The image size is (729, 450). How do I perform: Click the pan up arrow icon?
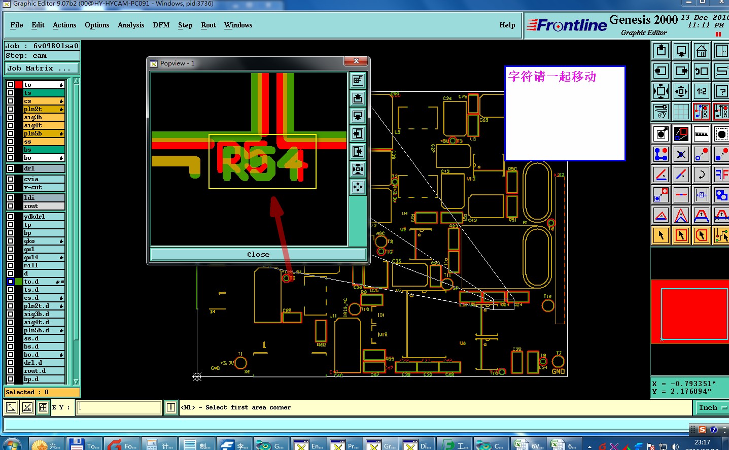[661, 51]
